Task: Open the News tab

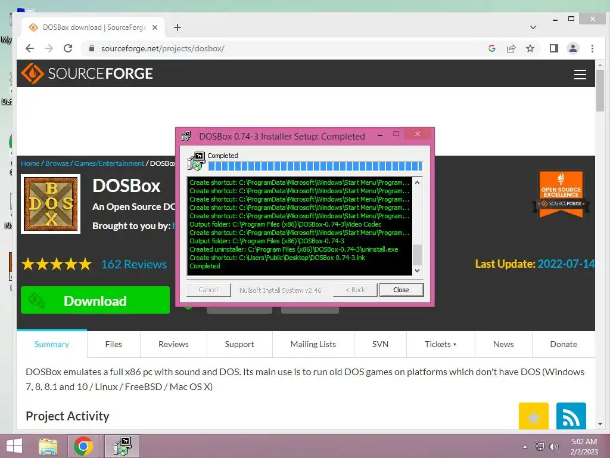Action: click(503, 344)
